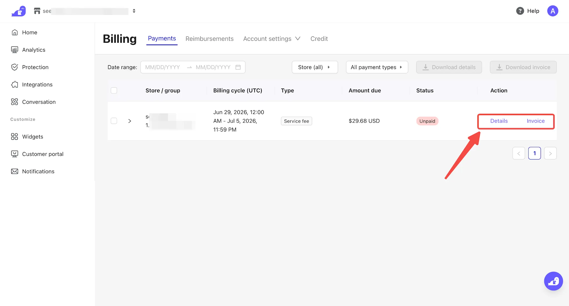Go to the next results page
Image resolution: width=569 pixels, height=306 pixels.
(x=550, y=153)
